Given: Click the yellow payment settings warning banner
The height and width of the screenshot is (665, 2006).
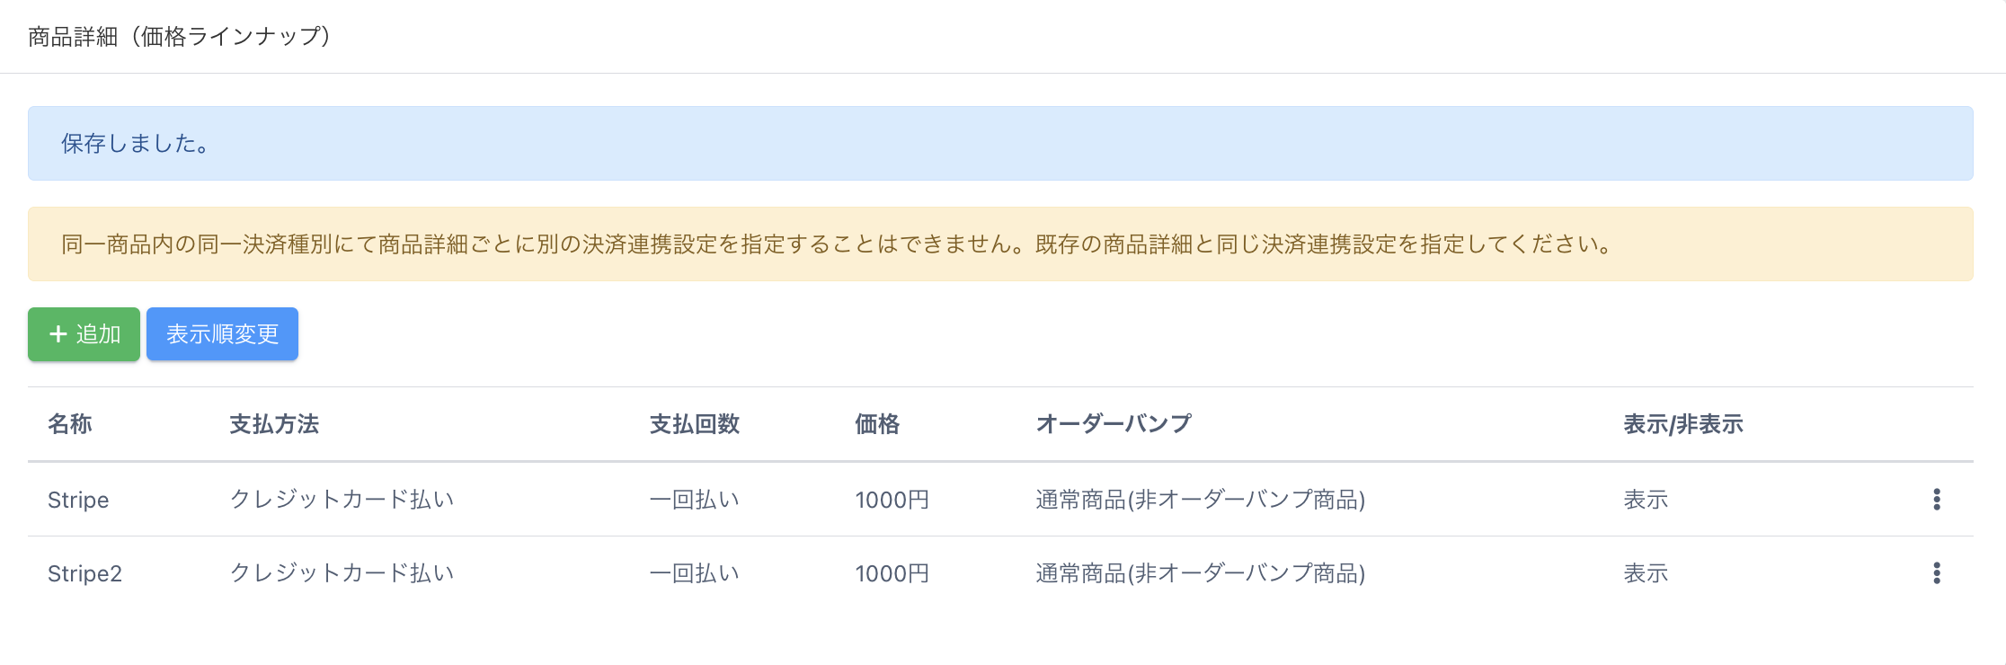Looking at the screenshot, I should 1000,244.
